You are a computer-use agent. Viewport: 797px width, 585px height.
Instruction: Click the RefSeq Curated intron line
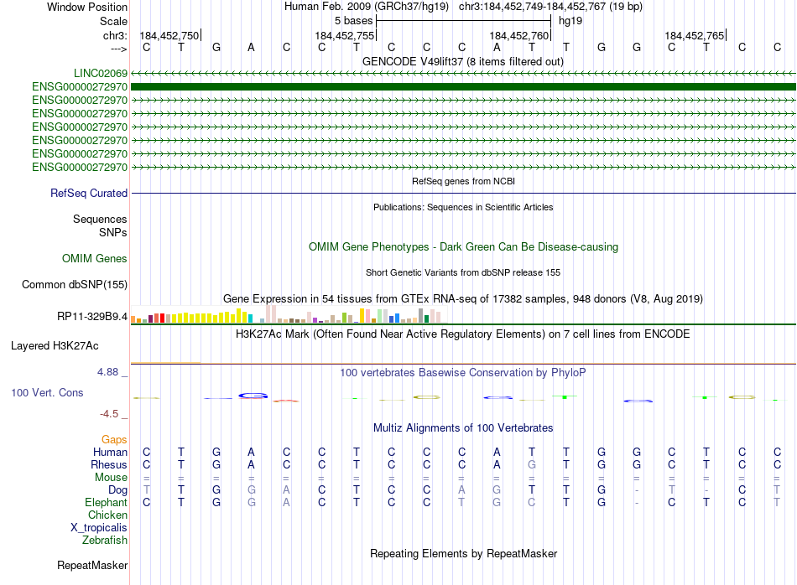click(x=463, y=194)
